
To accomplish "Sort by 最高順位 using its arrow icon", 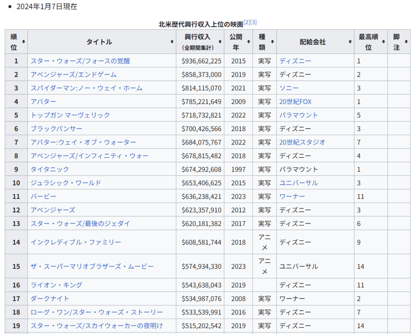I will [383, 42].
